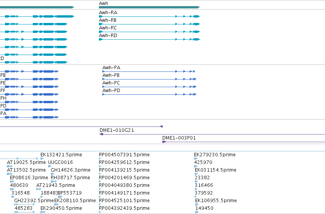Click the 425970 feature label
325x214 pixels.
point(203,162)
